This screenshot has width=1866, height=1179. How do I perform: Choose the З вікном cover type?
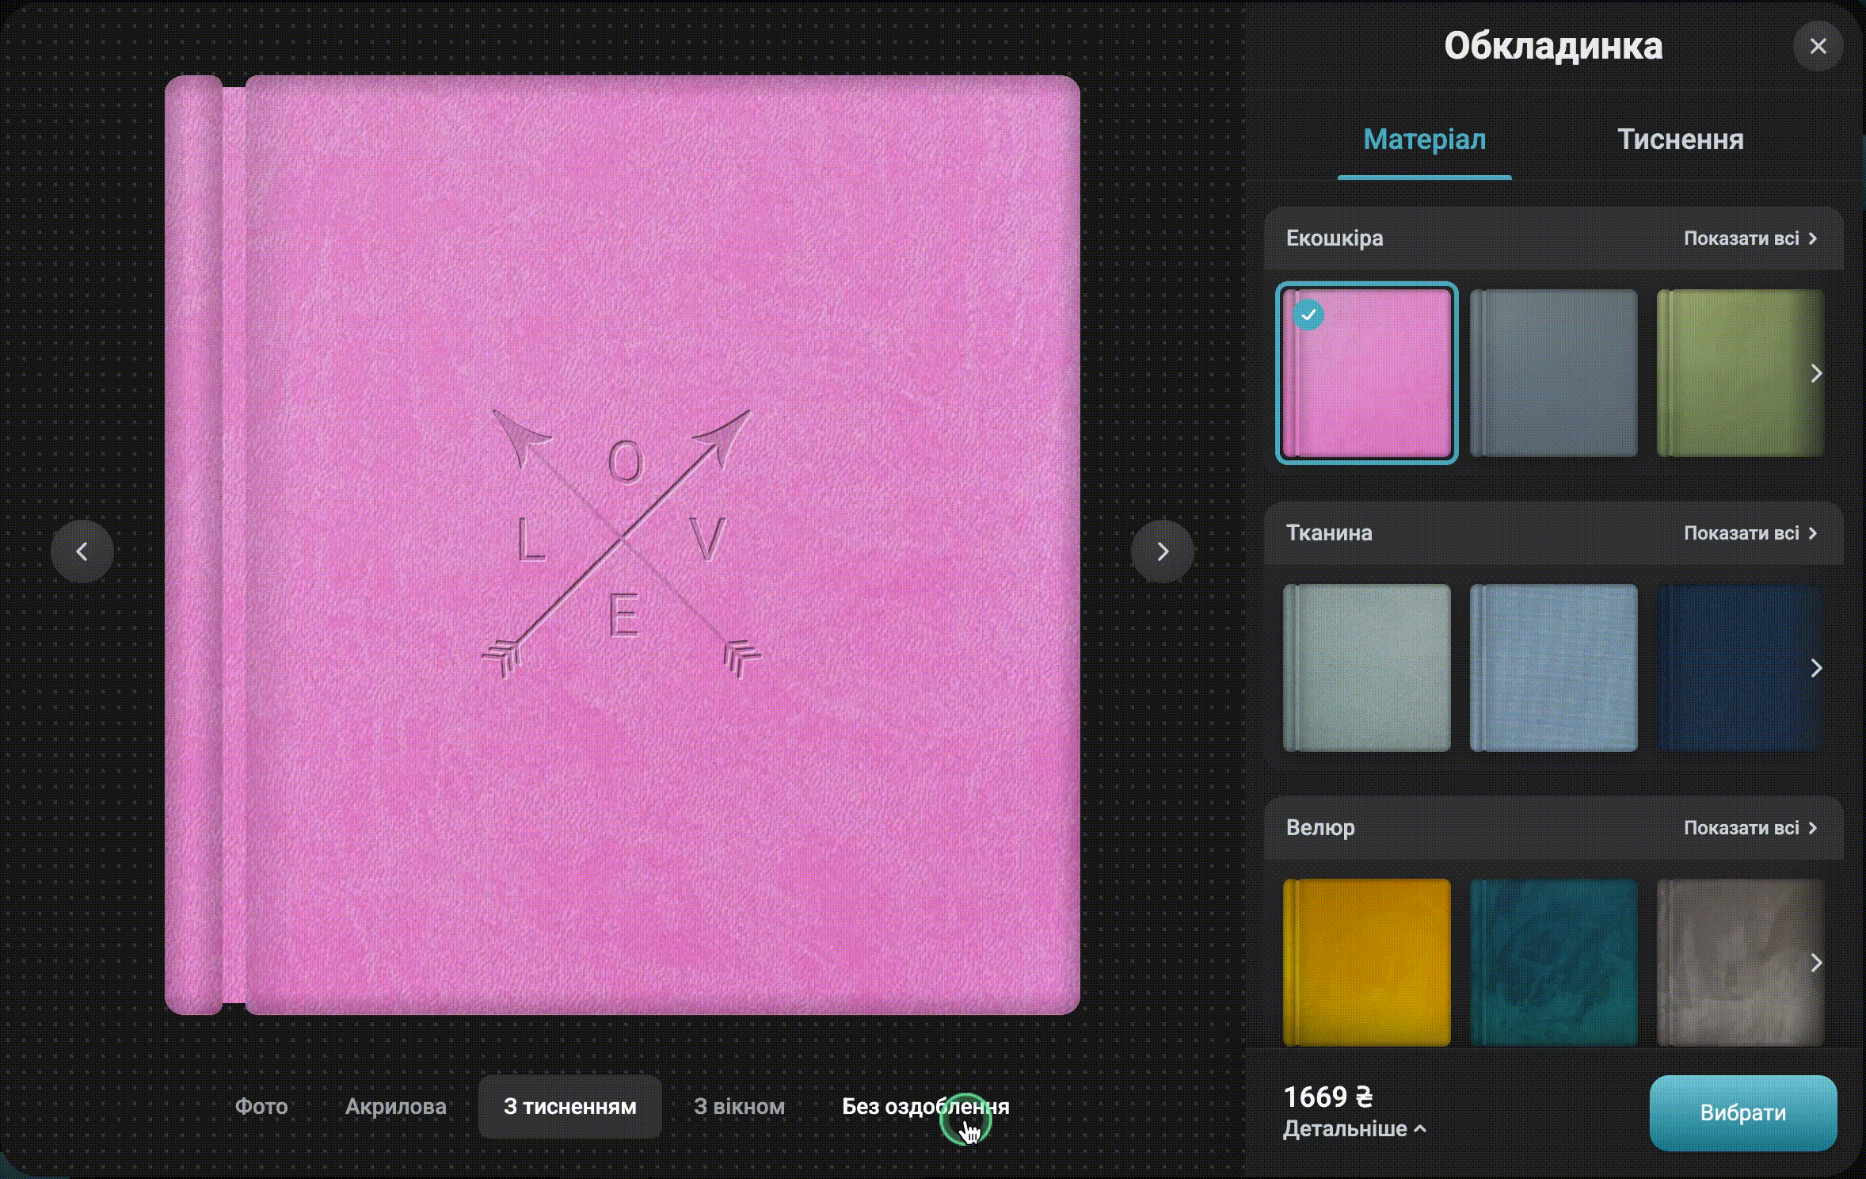pyautogui.click(x=739, y=1106)
